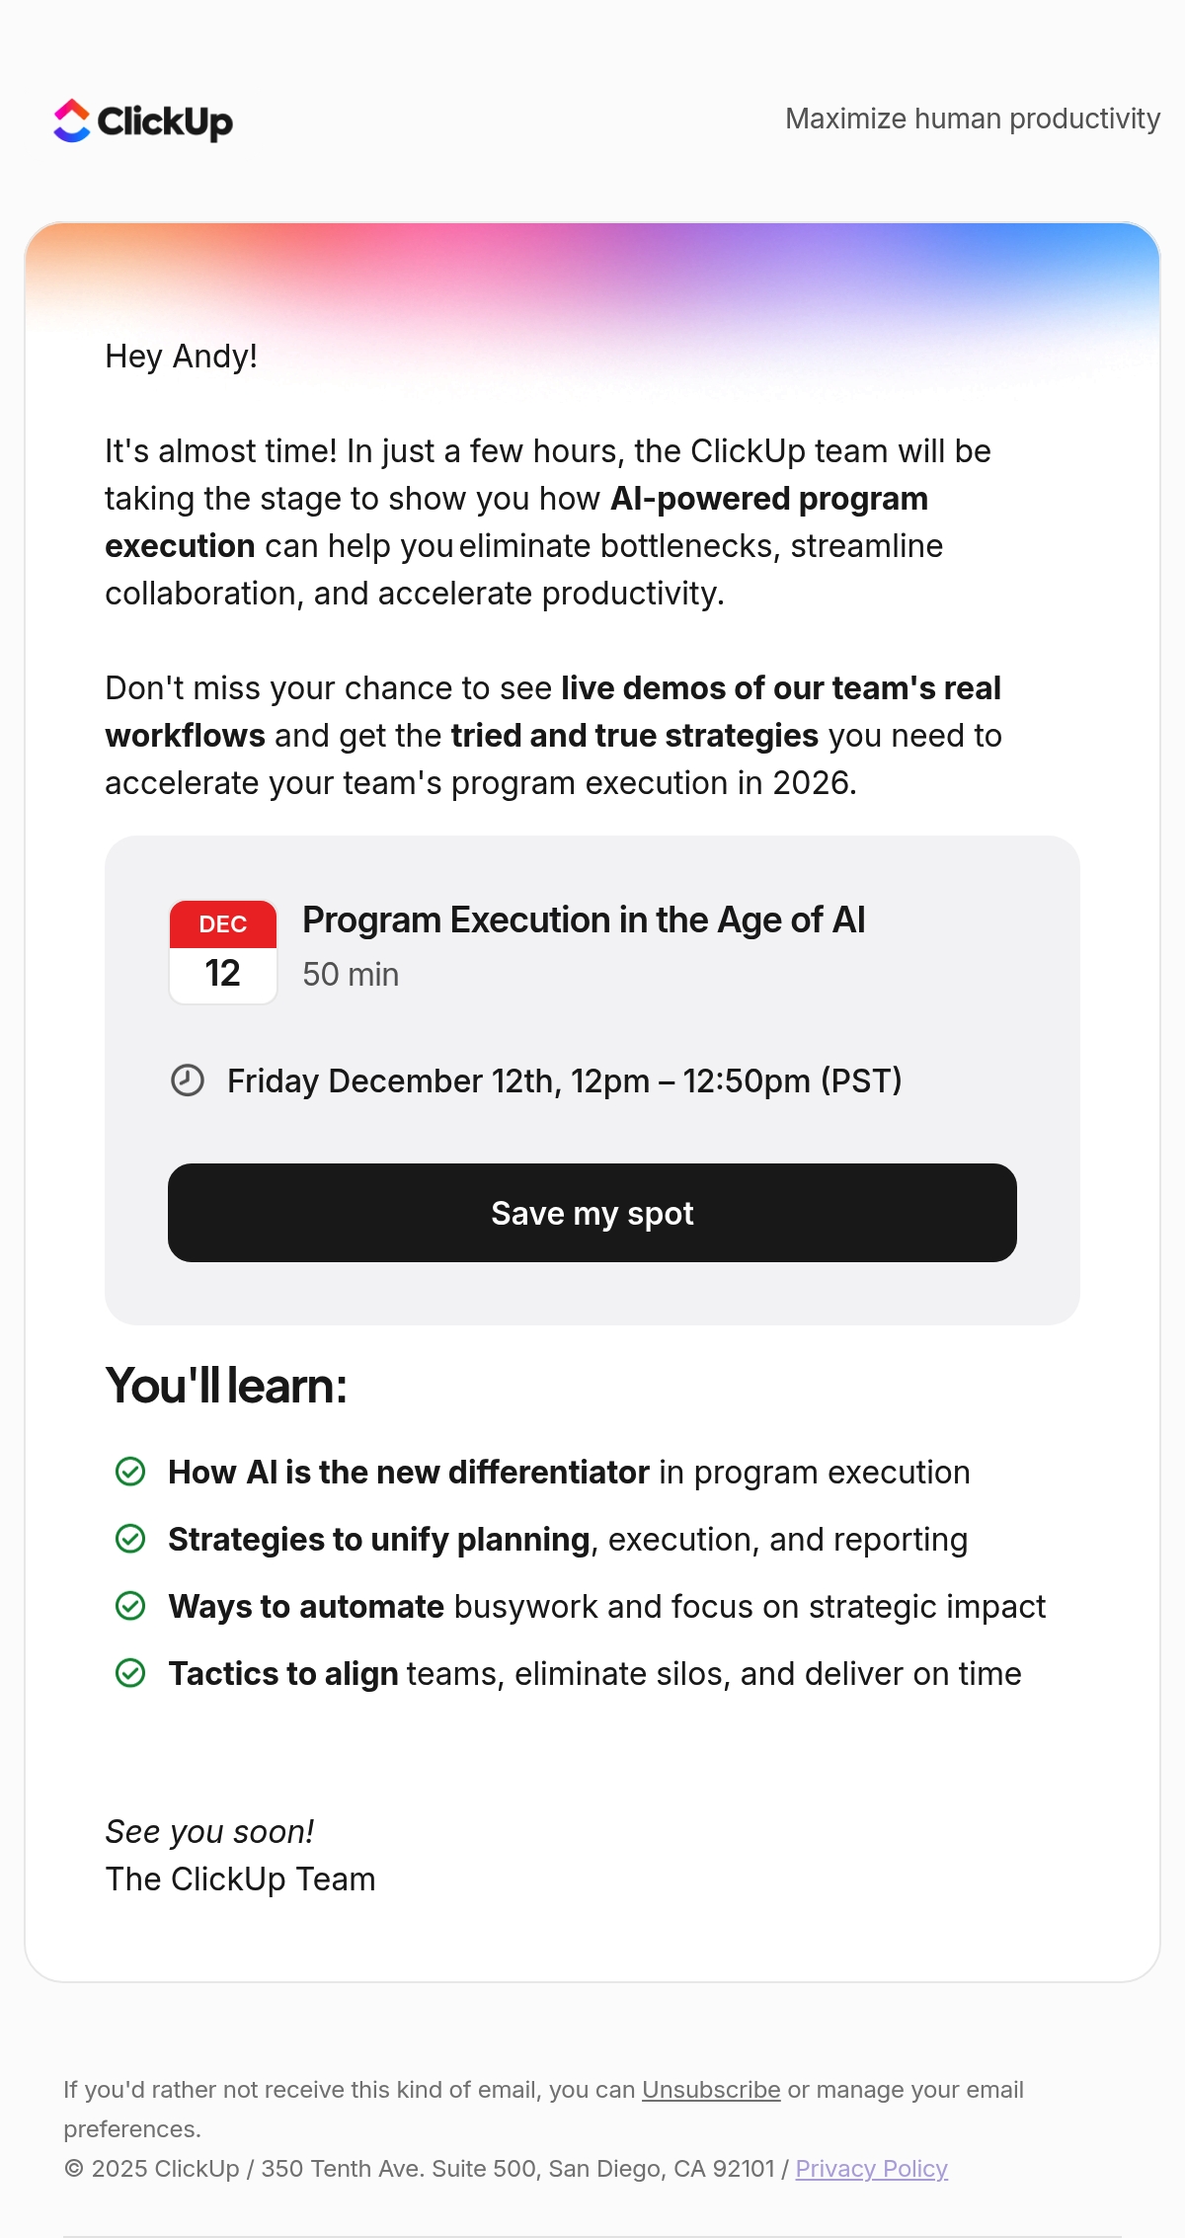Viewport: 1185px width, 2238px height.
Task: Click the See you soon closing line
Action: coord(210,1832)
